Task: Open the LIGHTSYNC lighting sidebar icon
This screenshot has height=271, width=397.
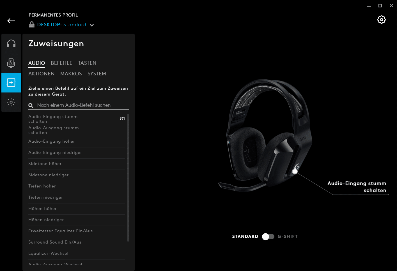Action: click(x=11, y=102)
